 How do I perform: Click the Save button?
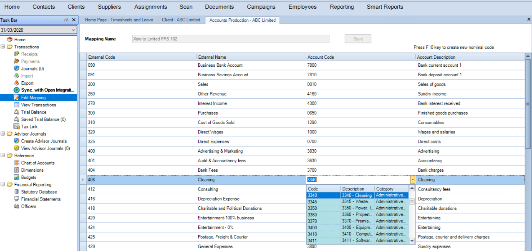pyautogui.click(x=358, y=39)
